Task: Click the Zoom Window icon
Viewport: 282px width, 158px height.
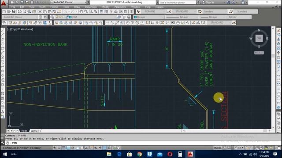Action: coord(91,12)
